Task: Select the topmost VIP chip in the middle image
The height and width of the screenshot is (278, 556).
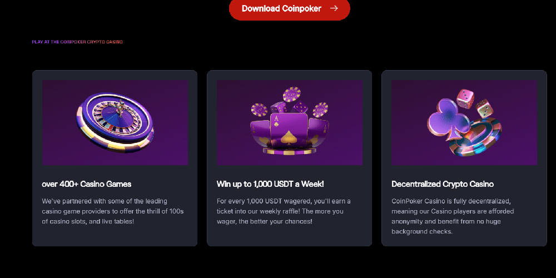Action: point(292,95)
